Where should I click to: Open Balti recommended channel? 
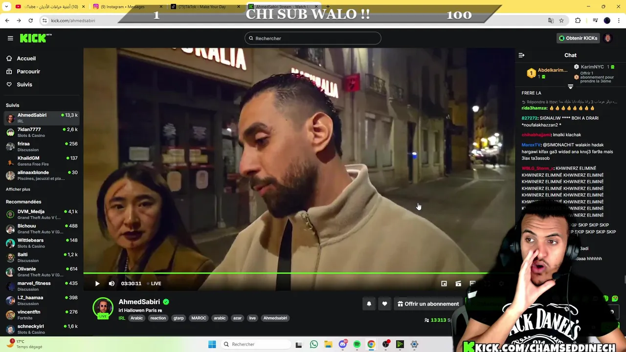tap(42, 257)
